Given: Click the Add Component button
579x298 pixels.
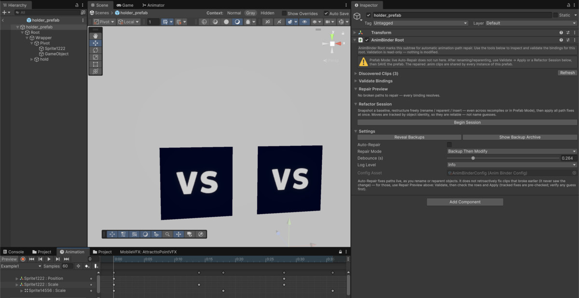Looking at the screenshot, I should (x=465, y=202).
